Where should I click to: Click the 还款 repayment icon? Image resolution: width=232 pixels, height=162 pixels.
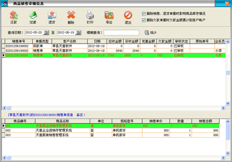coord(14,15)
